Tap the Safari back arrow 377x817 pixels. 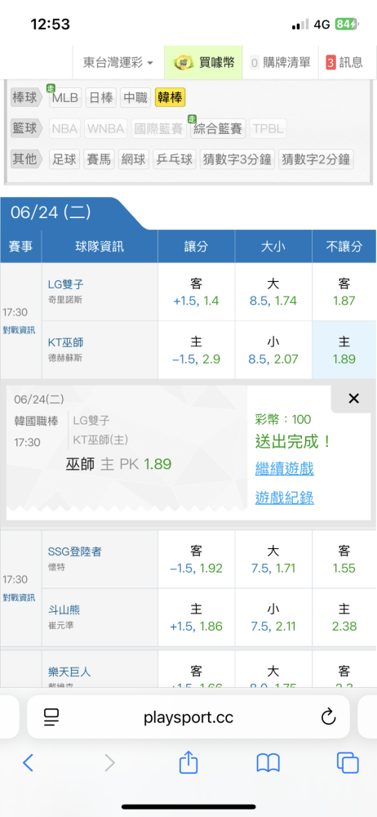point(28,763)
